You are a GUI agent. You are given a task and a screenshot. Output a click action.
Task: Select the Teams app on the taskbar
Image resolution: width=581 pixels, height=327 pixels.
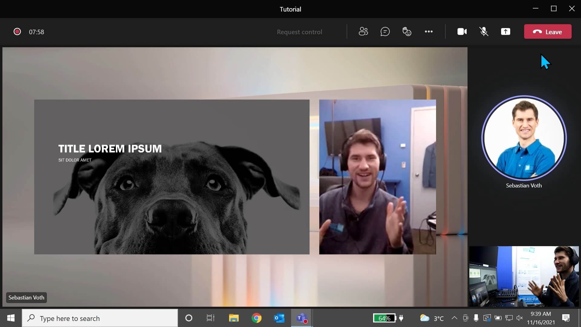tap(301, 318)
